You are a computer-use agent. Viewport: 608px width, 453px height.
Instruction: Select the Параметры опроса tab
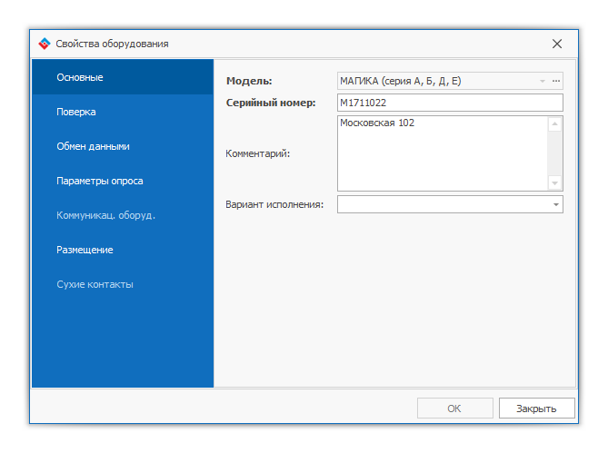(123, 181)
